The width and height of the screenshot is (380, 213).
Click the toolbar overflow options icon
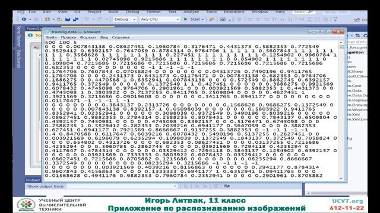335,20
